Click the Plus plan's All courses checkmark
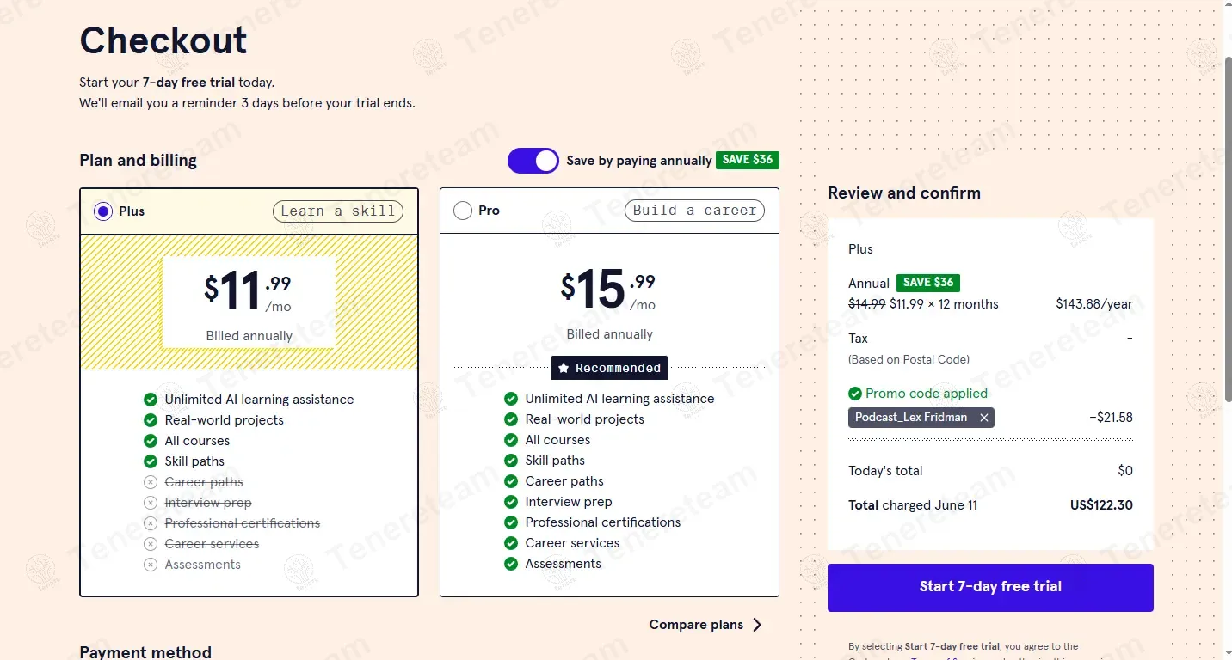The height and width of the screenshot is (660, 1232). pyautogui.click(x=151, y=441)
